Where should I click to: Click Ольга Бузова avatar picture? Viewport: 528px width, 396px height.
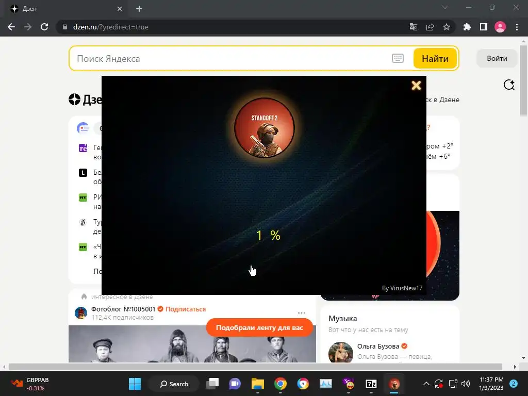click(341, 353)
